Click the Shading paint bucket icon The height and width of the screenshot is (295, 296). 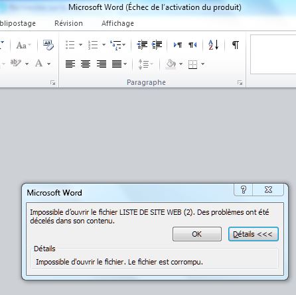click(x=171, y=64)
